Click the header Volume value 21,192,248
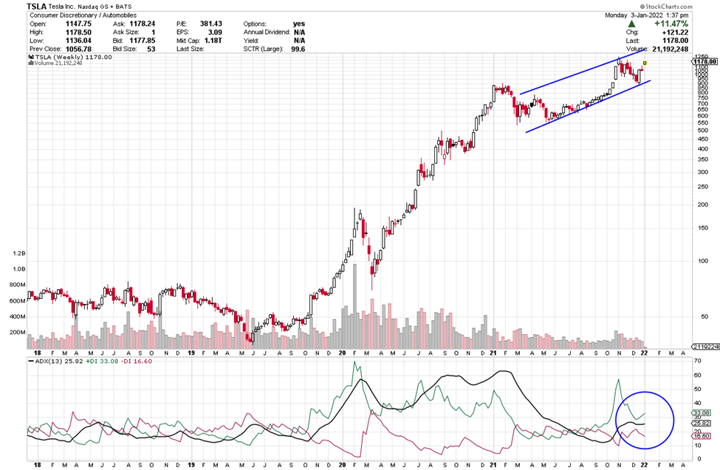The image size is (720, 470). [x=670, y=49]
